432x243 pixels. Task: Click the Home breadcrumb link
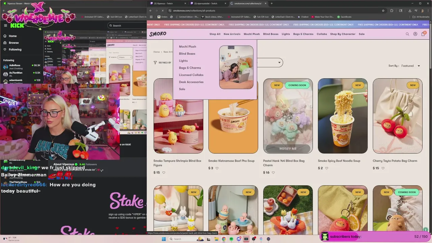click(x=157, y=52)
